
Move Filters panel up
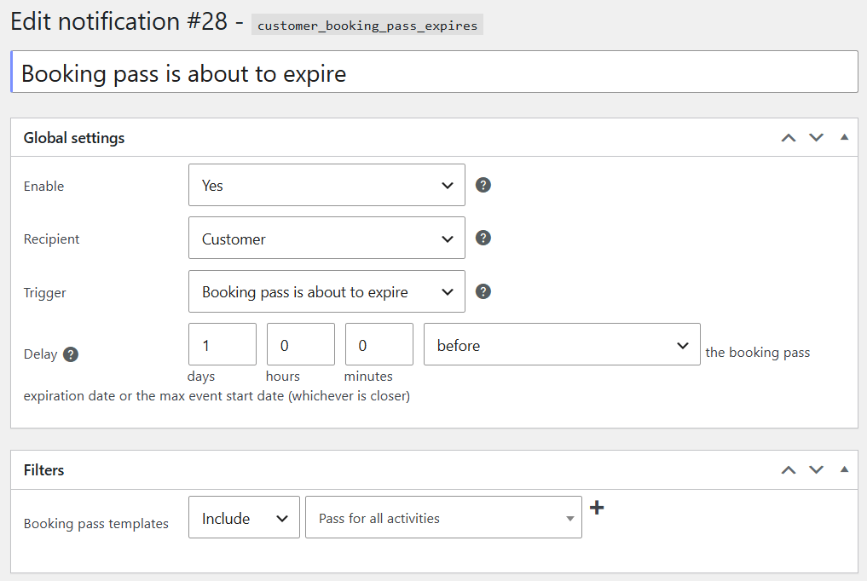click(x=789, y=470)
